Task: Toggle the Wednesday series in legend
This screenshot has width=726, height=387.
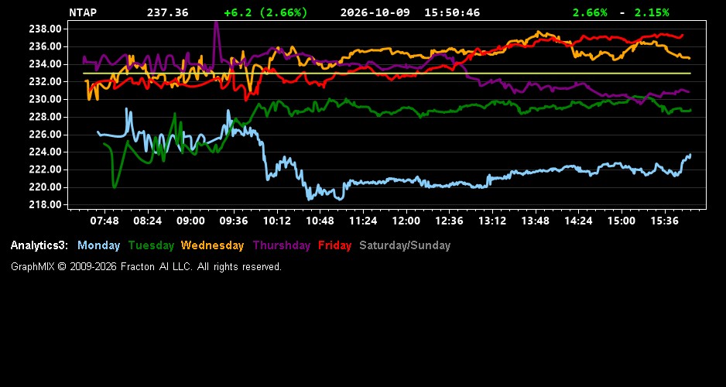Action: (212, 245)
